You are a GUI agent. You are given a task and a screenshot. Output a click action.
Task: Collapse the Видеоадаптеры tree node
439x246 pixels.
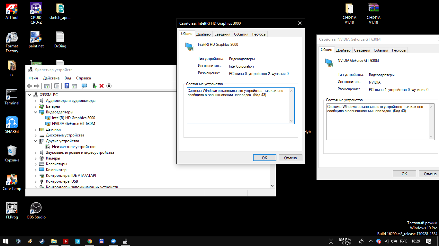pyautogui.click(x=36, y=112)
